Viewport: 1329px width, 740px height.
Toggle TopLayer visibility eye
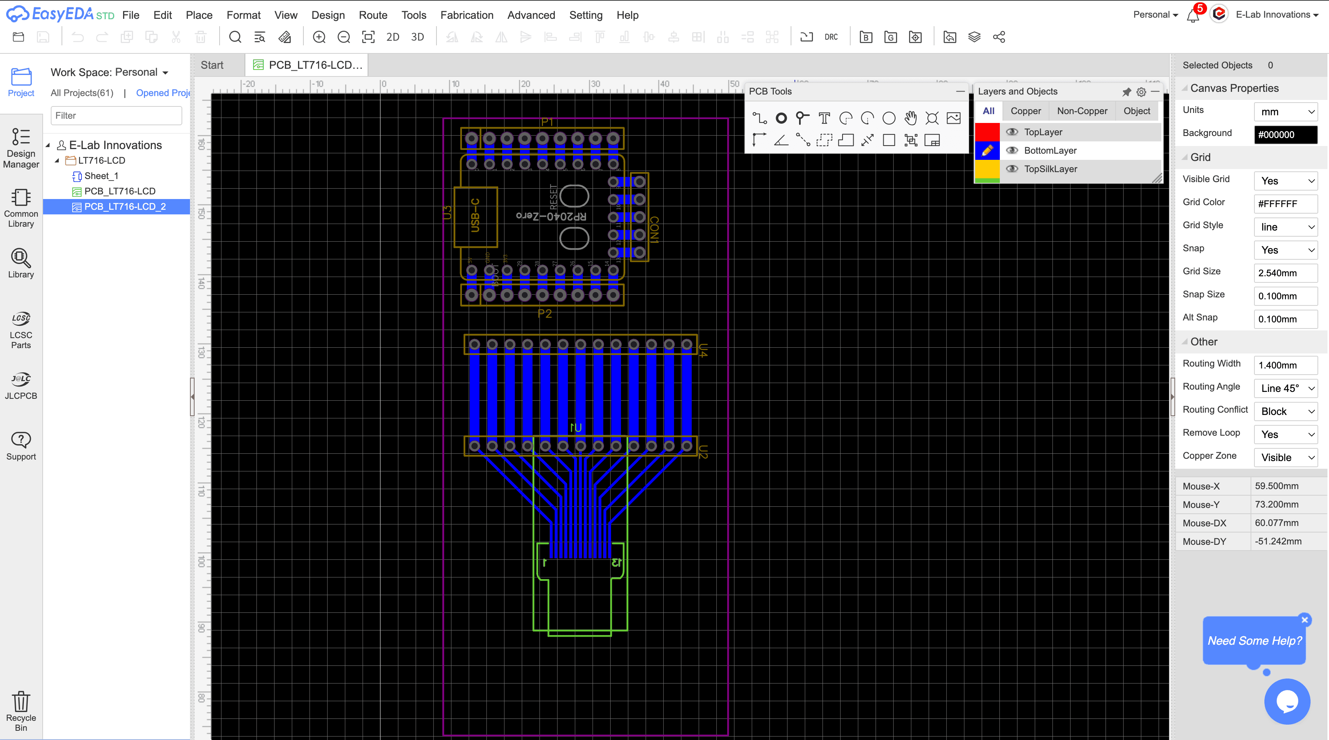click(x=1012, y=132)
